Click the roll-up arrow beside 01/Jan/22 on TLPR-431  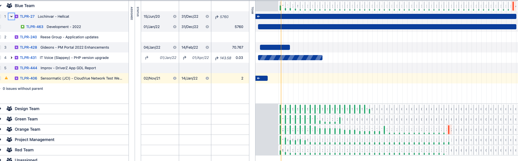pyautogui.click(x=147, y=58)
